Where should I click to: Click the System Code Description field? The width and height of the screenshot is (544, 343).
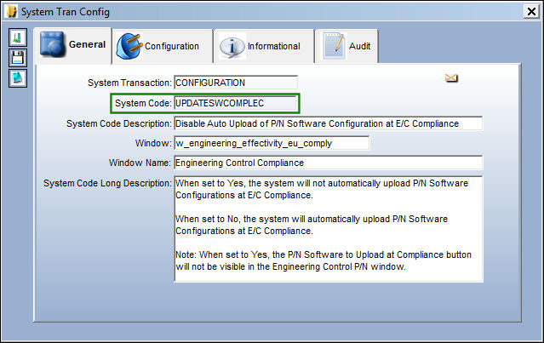[x=329, y=123]
